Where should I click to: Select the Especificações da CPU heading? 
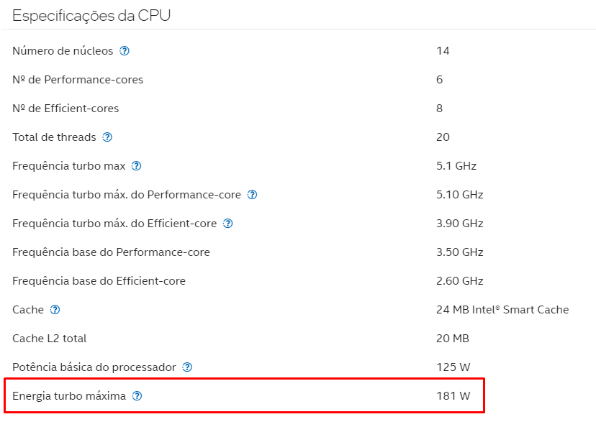tap(91, 16)
